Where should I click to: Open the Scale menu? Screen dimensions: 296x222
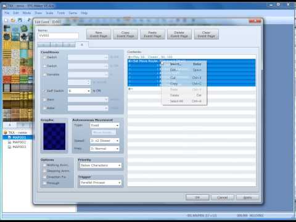click(x=49, y=13)
